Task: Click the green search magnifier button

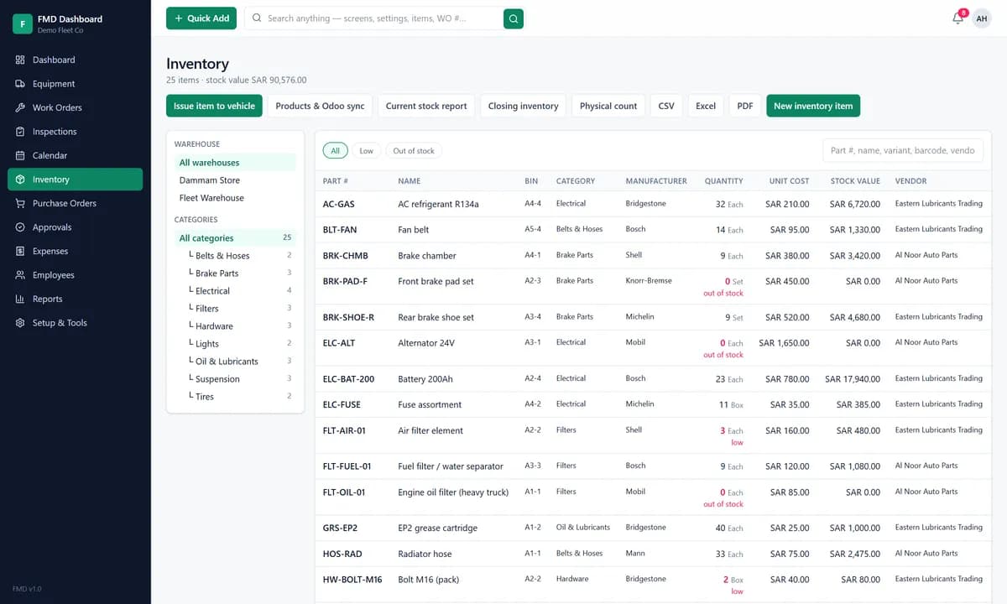Action: 514,18
